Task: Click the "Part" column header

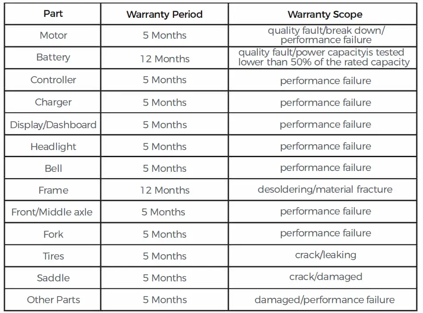Action: (53, 14)
